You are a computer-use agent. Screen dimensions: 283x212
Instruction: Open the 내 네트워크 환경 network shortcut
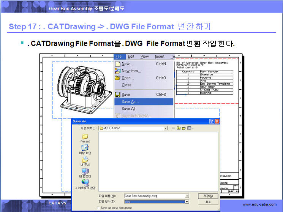pyautogui.click(x=85, y=183)
